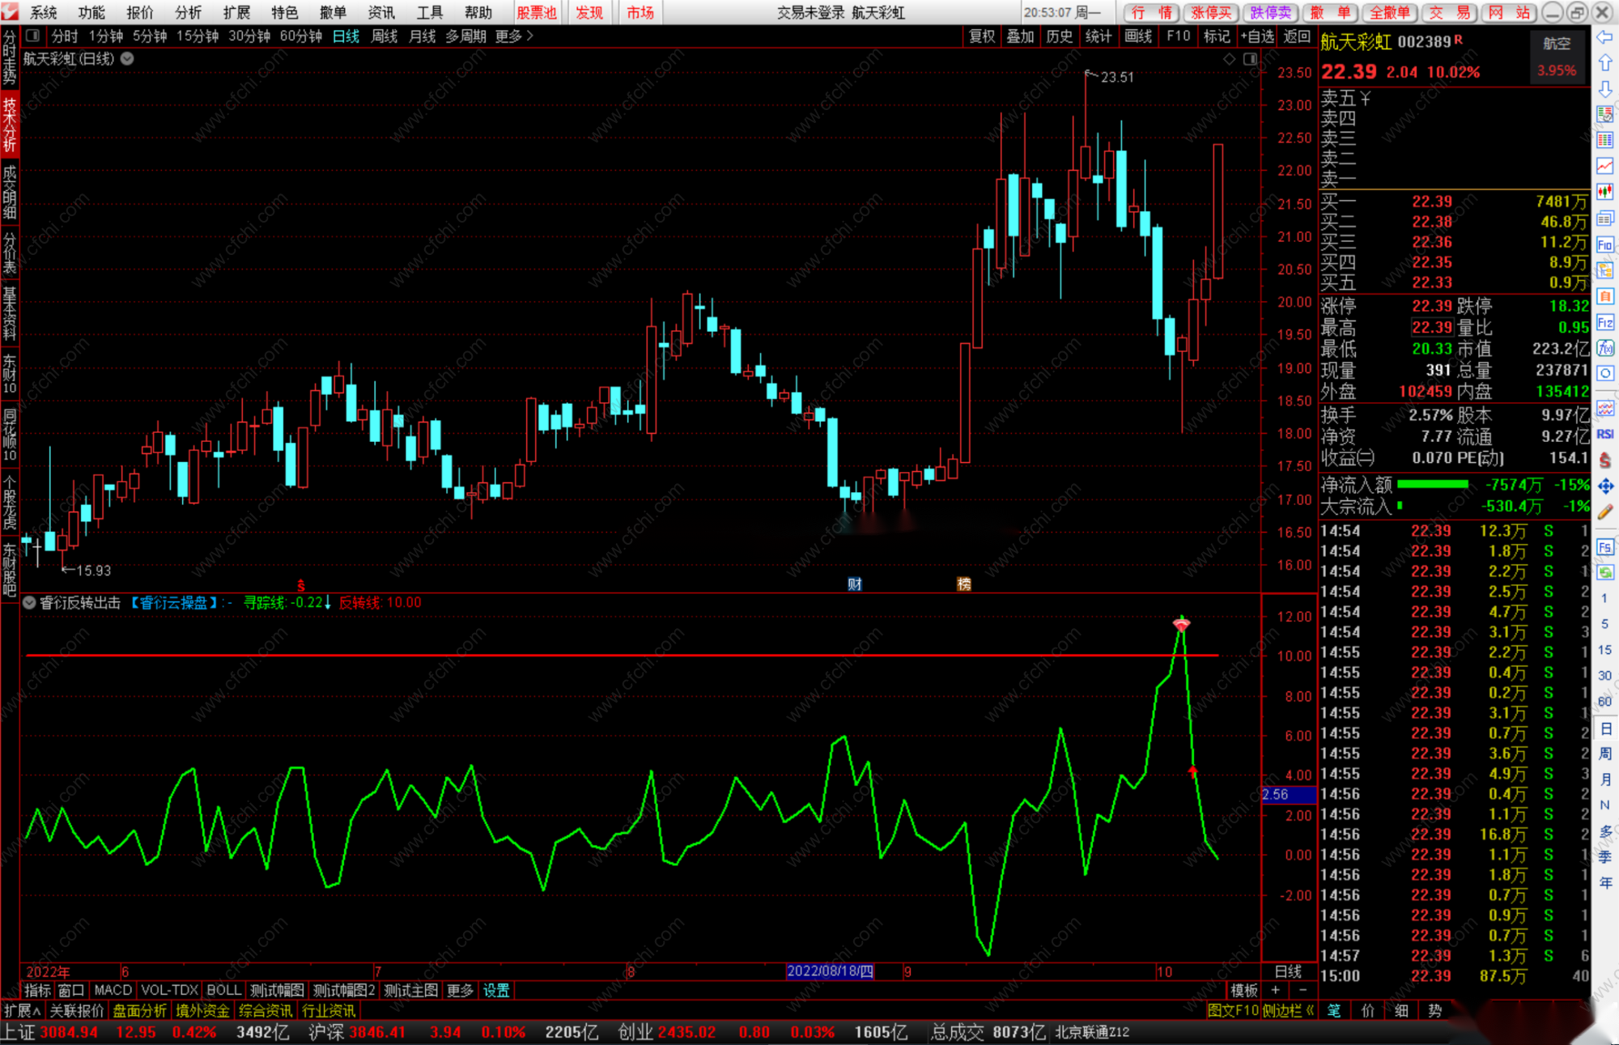1619x1045 pixels.
Task: Expand the 航天彩虹(日线) chart dropdown
Action: (128, 58)
